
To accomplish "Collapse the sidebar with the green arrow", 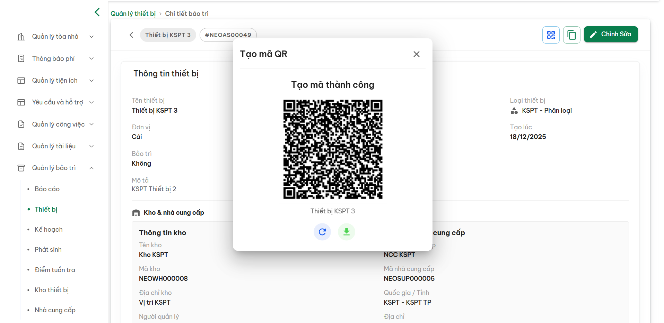I will tap(97, 12).
